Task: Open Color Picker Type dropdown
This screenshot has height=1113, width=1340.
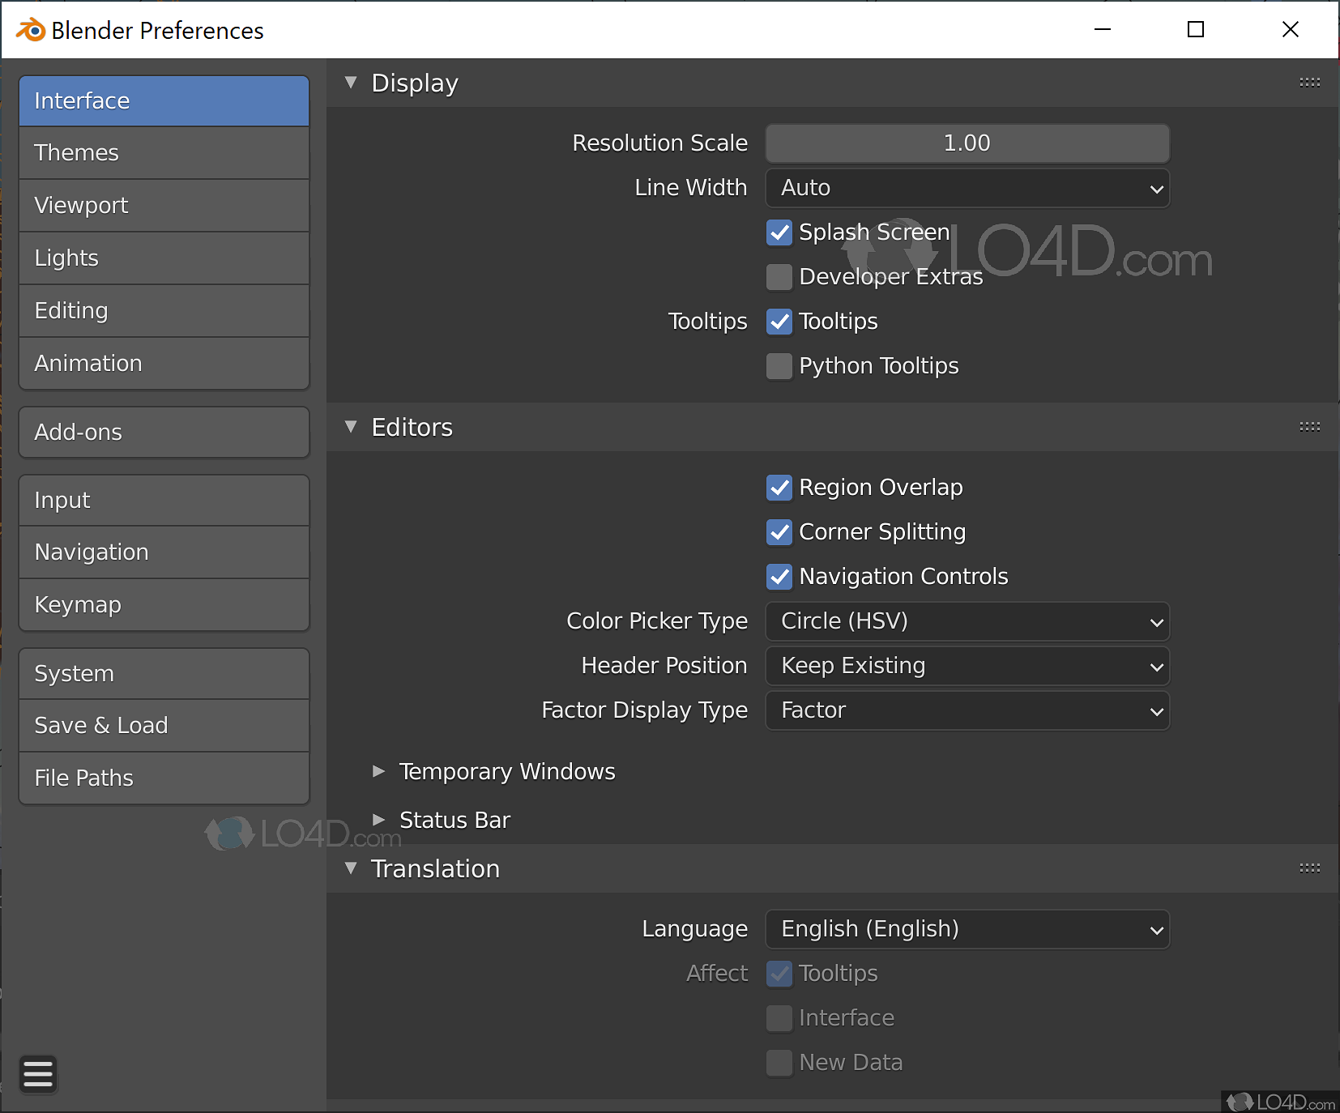Action: pos(967,621)
